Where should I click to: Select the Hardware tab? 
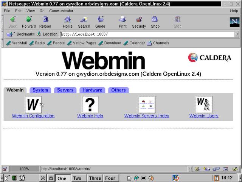(92, 90)
